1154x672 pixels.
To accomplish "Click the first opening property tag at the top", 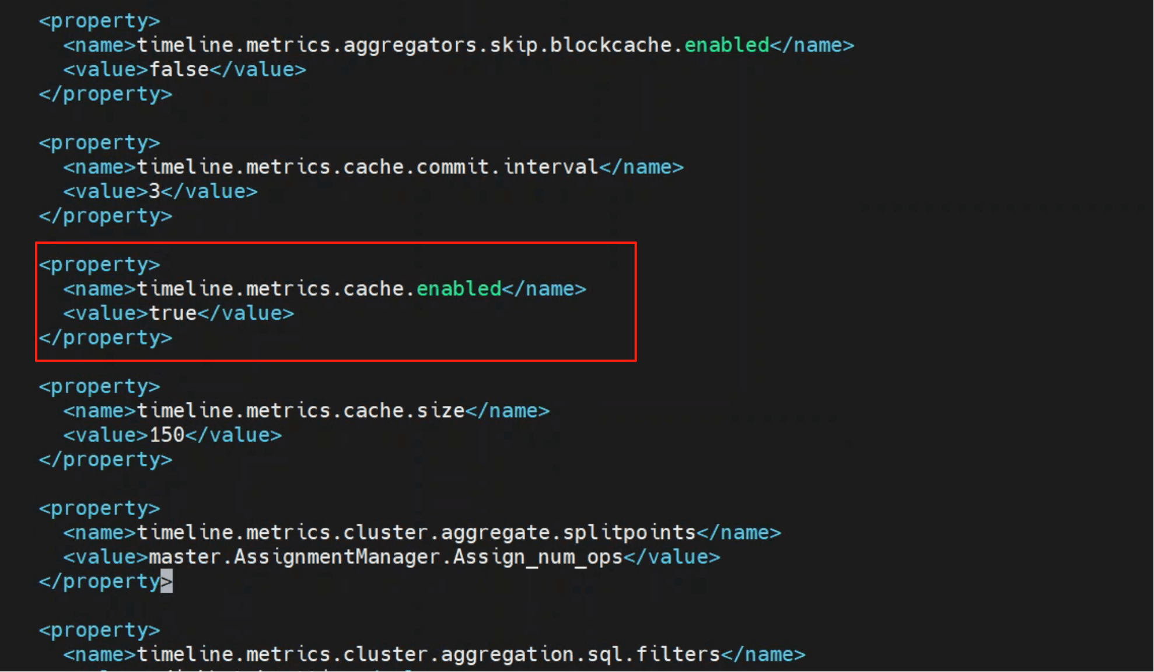I will pyautogui.click(x=99, y=21).
